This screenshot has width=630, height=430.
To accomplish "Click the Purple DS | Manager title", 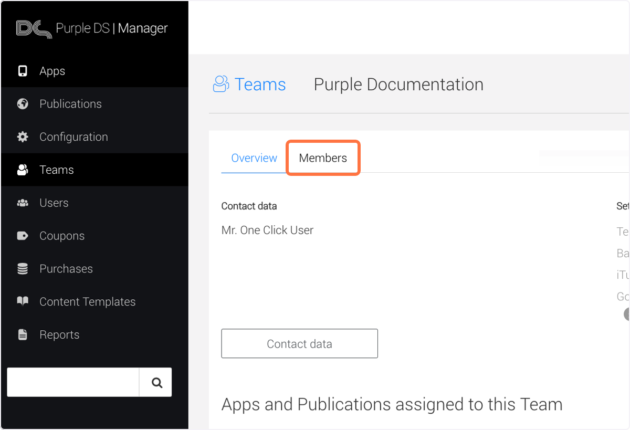I will [x=112, y=28].
